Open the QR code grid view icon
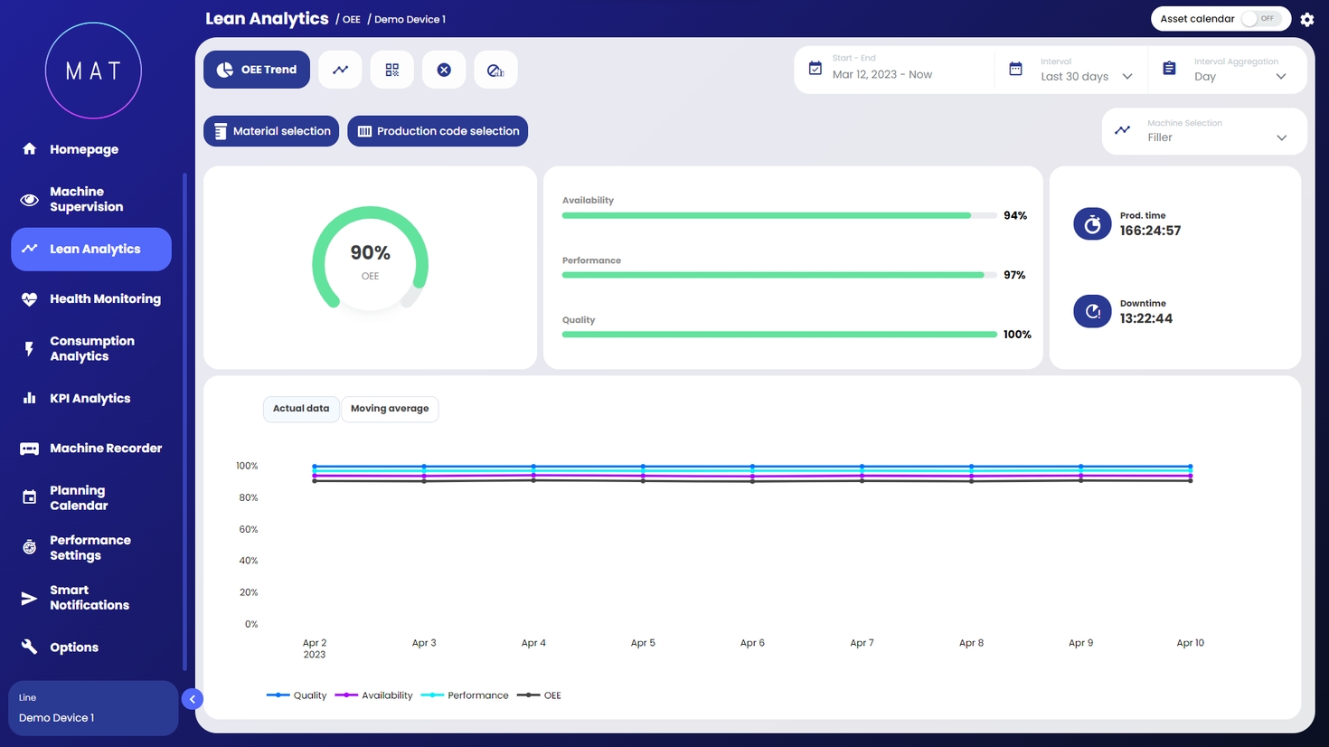Viewport: 1329px width, 747px height. tap(391, 70)
